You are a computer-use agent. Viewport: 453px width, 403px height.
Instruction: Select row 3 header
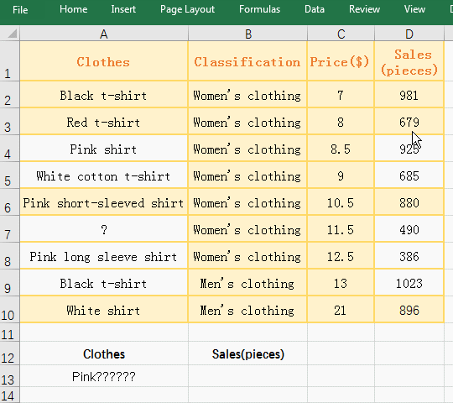9,121
